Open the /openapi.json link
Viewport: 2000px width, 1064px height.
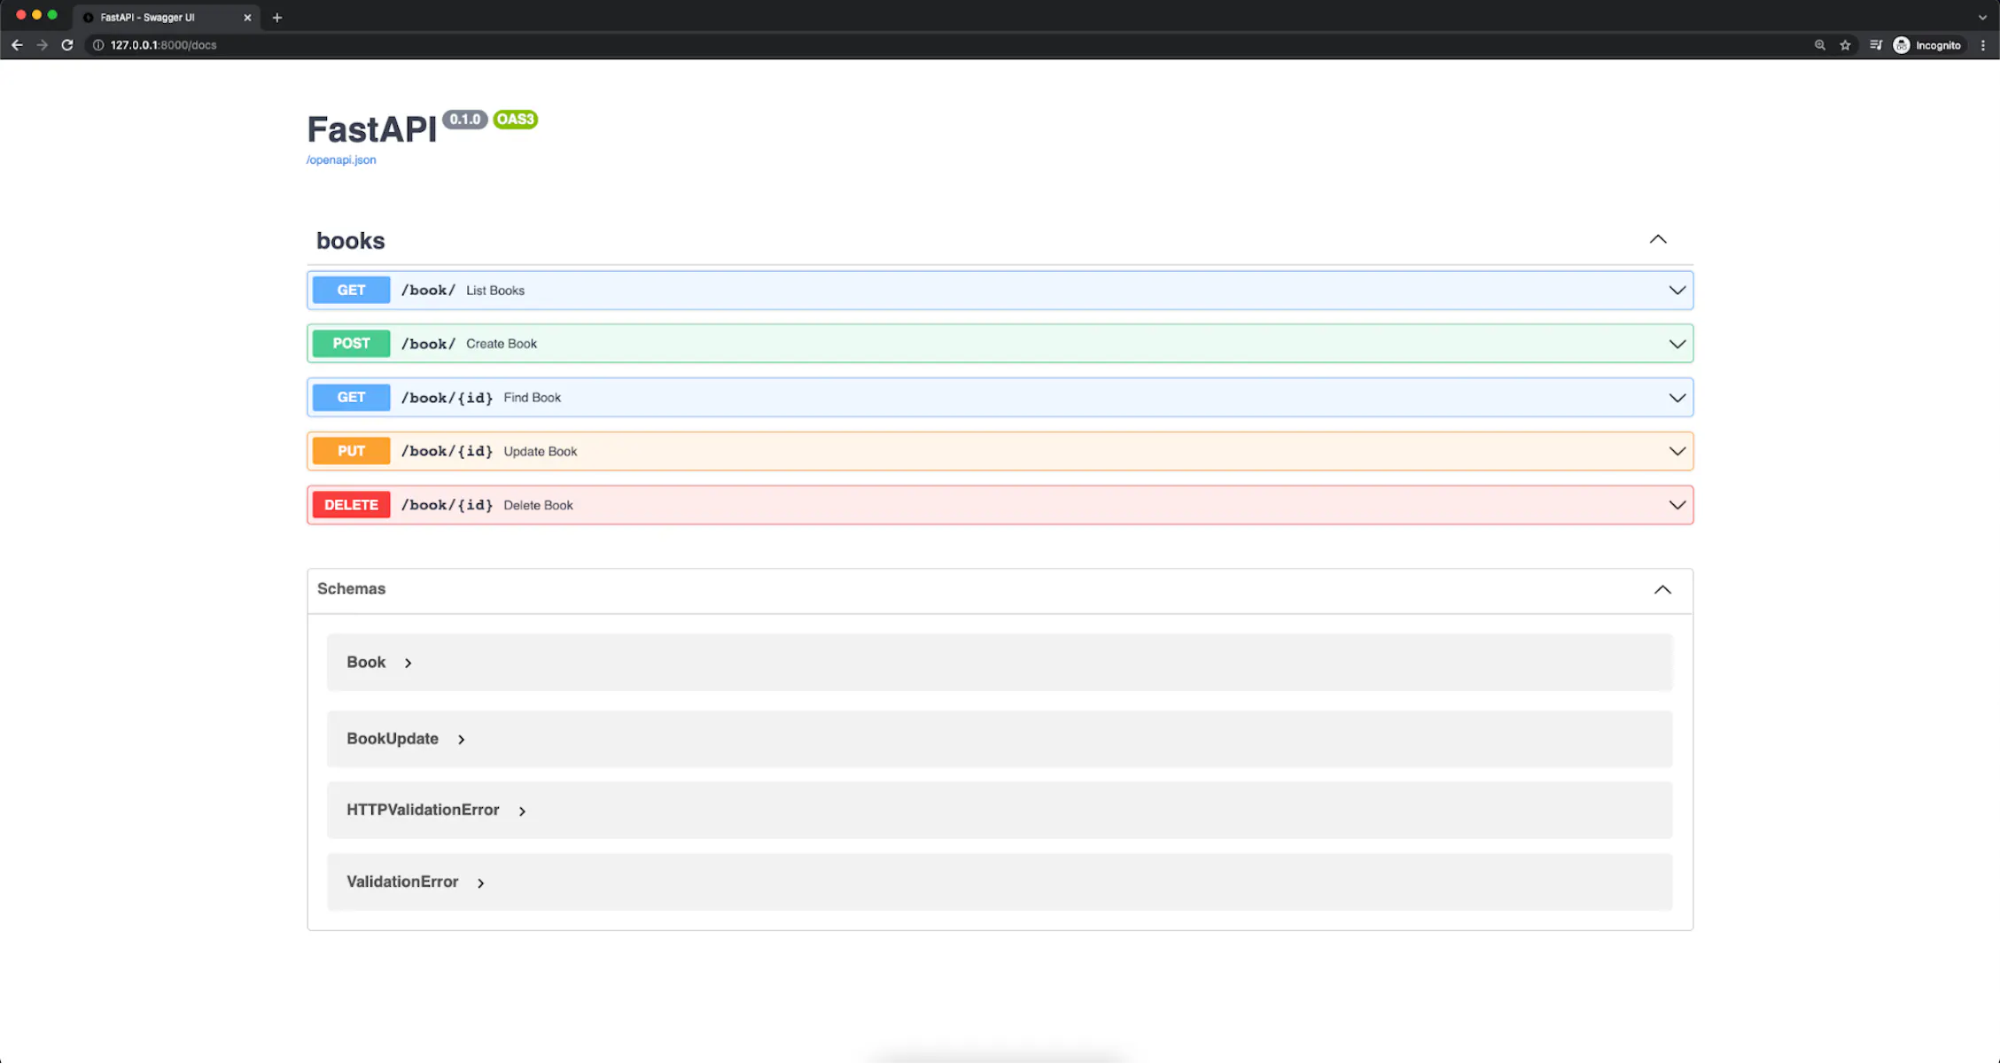pyautogui.click(x=341, y=159)
